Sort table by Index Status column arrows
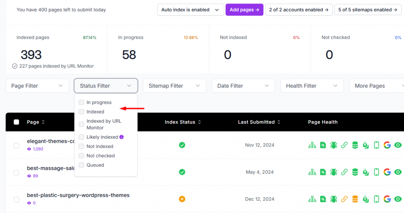This screenshot has width=404, height=213. 199,122
